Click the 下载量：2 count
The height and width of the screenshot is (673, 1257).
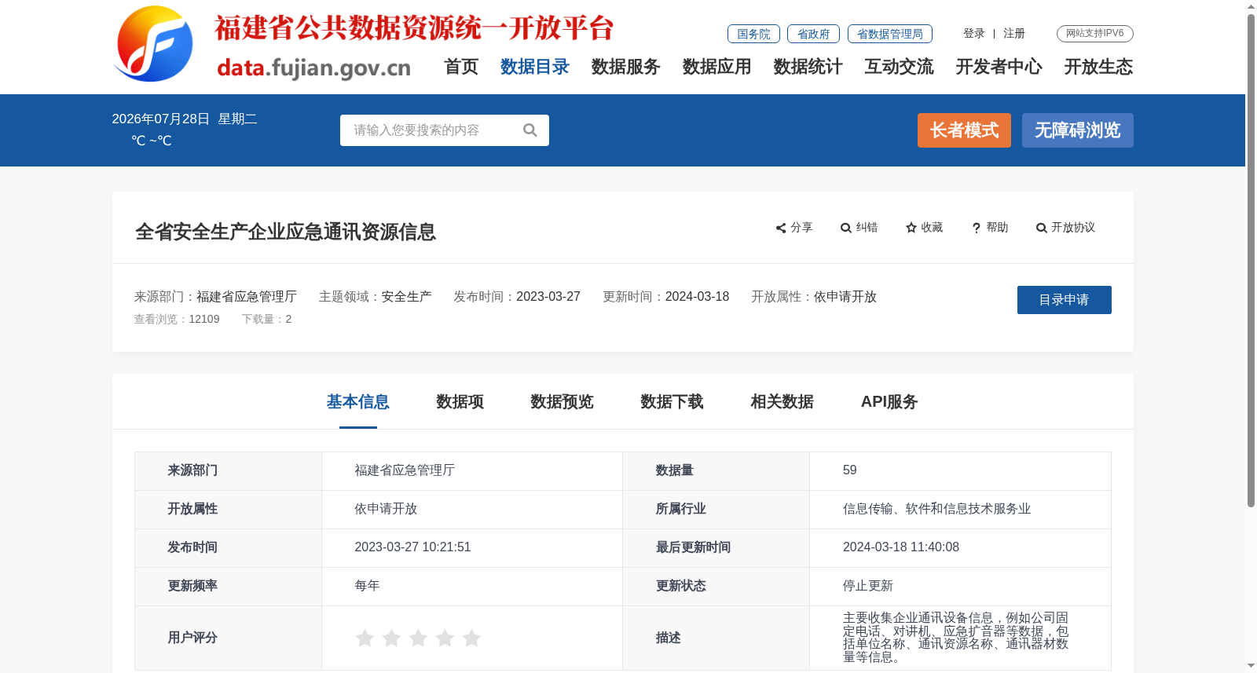[x=266, y=319]
